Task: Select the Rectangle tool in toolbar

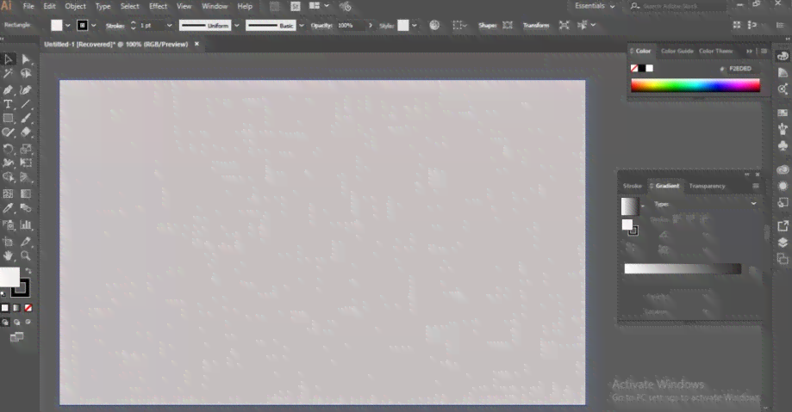Action: point(8,119)
